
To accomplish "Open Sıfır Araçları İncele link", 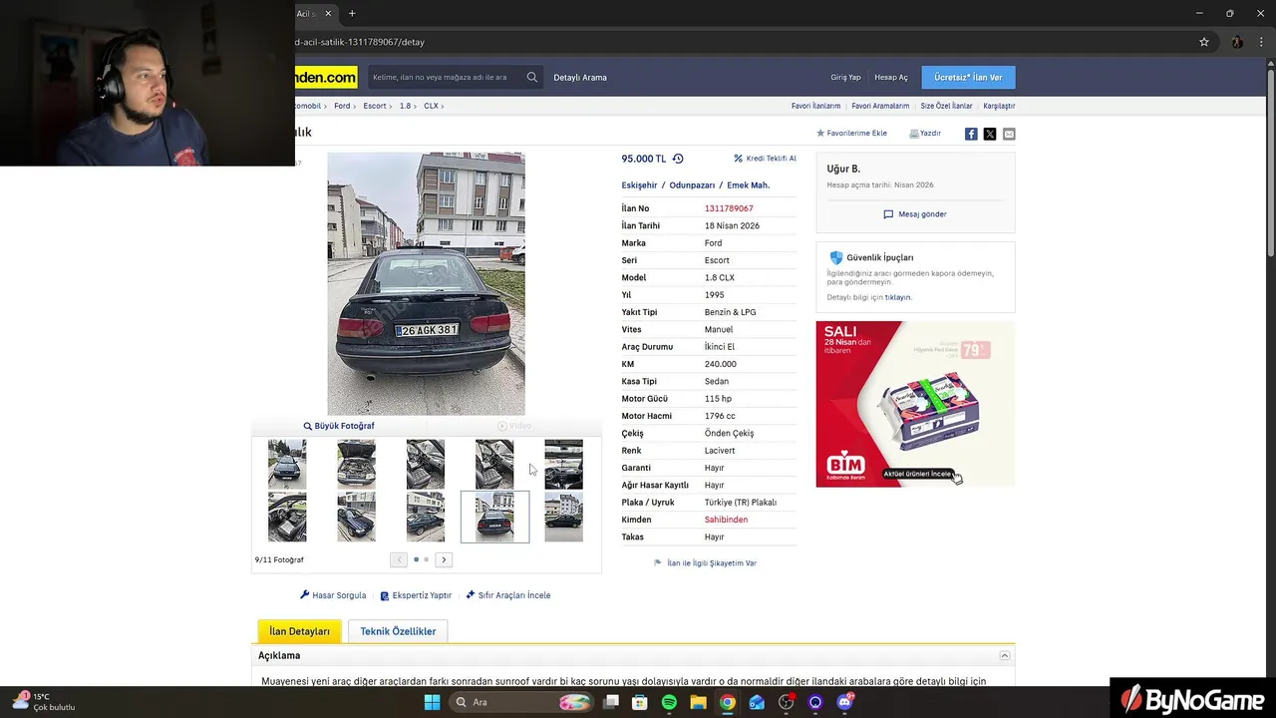I will point(507,595).
